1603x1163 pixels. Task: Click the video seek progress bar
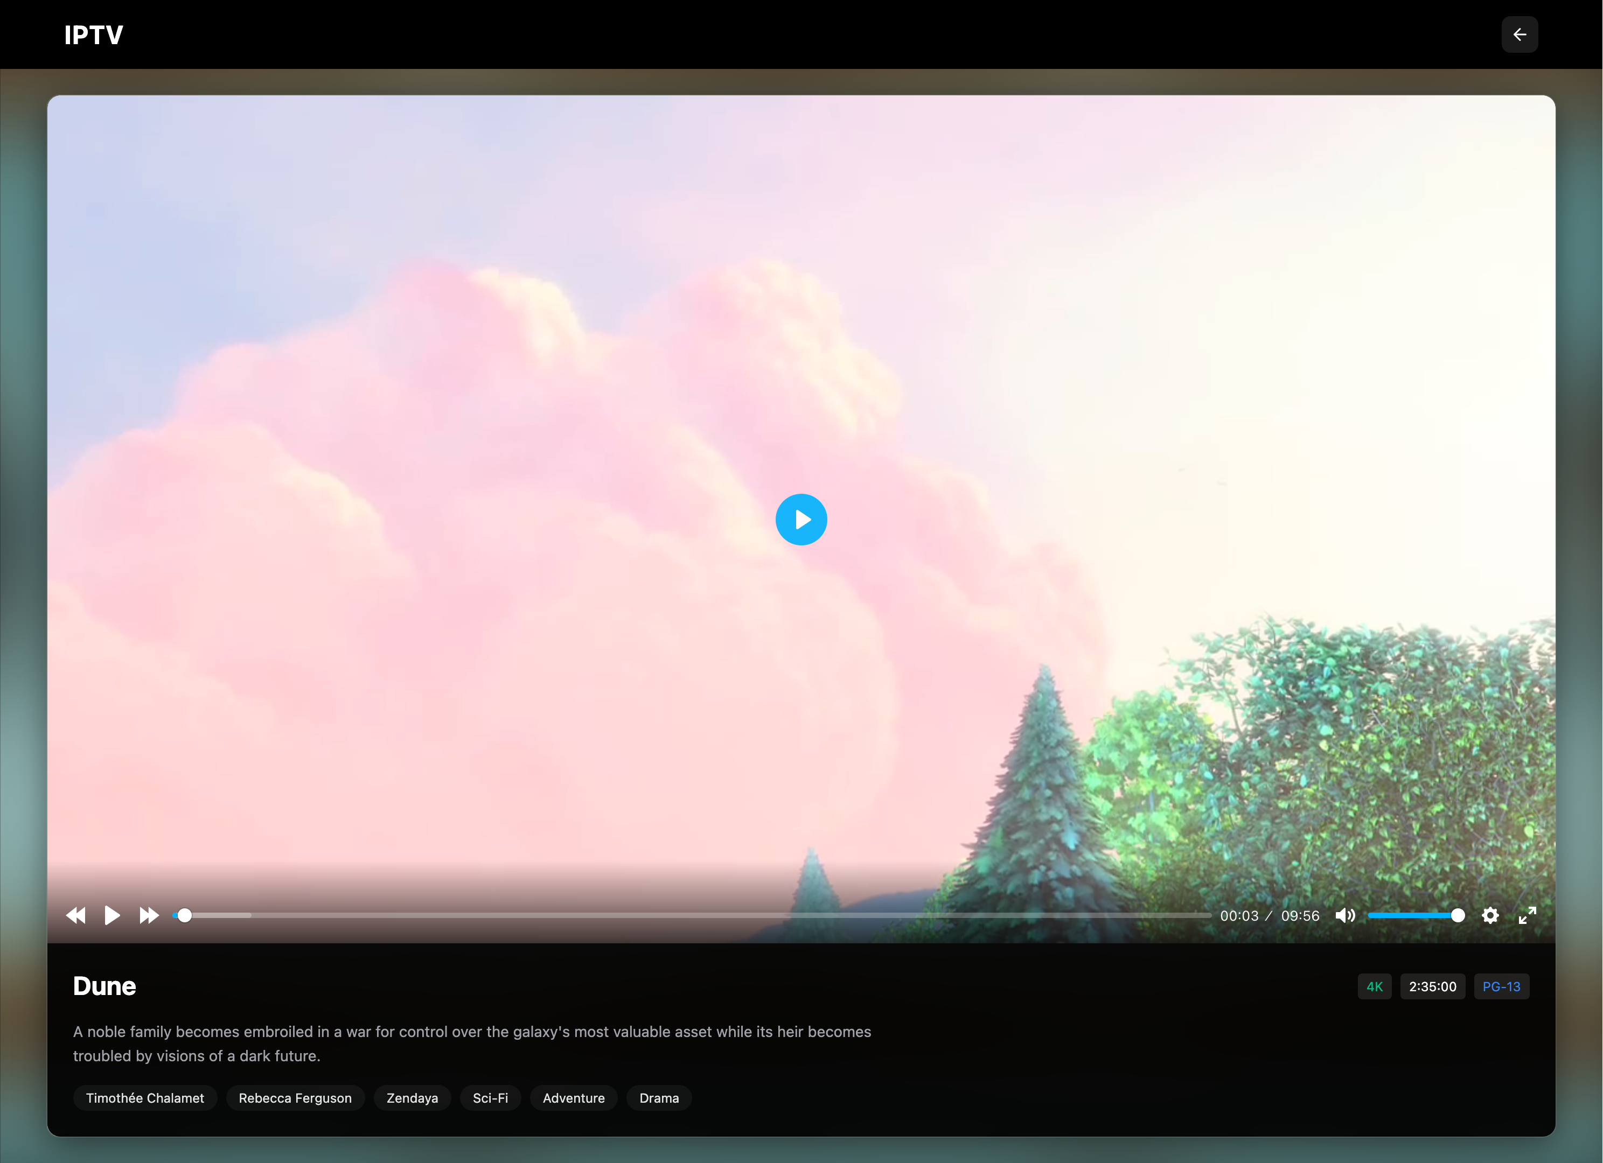coord(693,916)
